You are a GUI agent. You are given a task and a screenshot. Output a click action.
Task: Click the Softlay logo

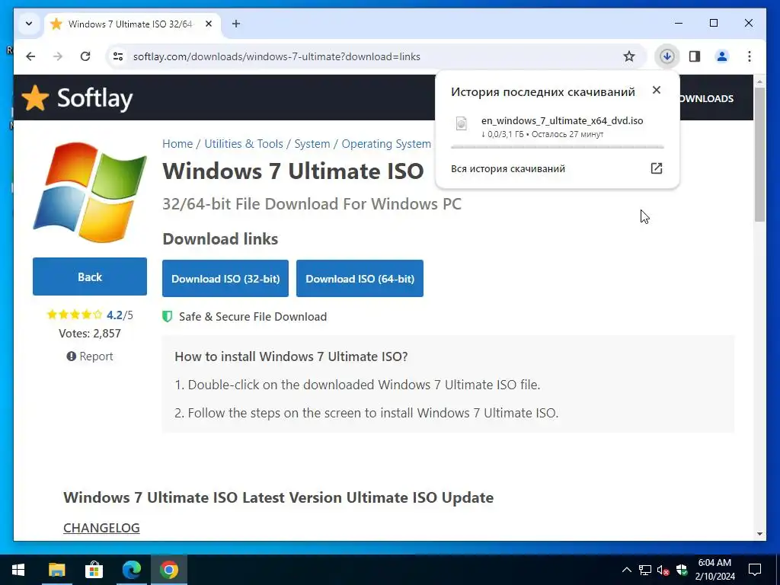(78, 98)
